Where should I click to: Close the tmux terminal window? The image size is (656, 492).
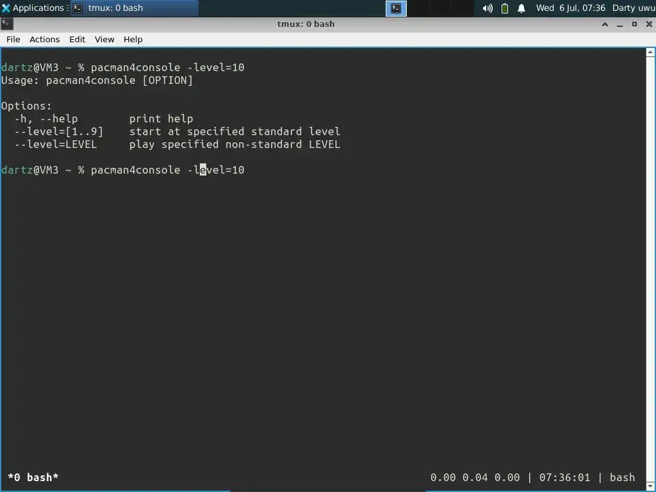point(649,24)
